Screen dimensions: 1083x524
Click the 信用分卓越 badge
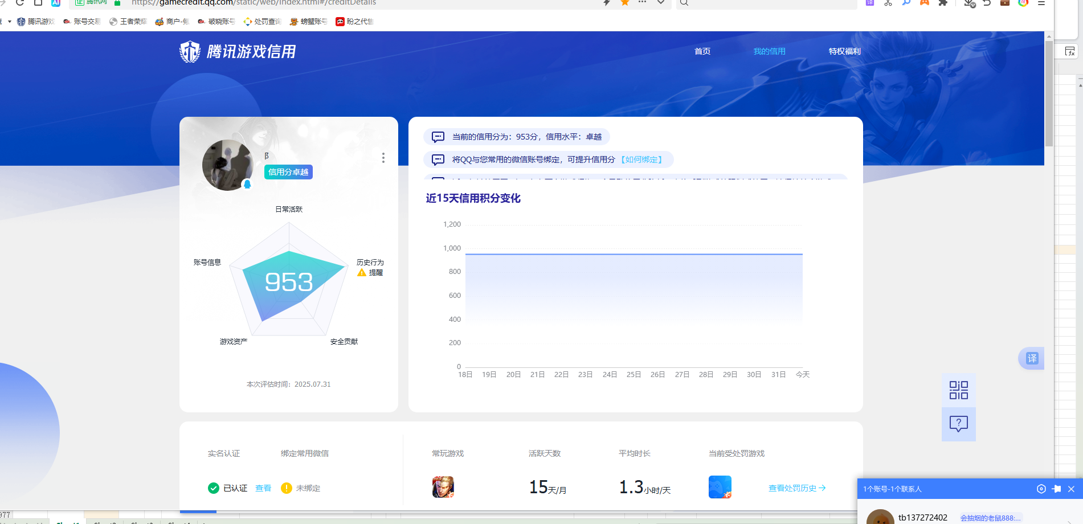click(x=288, y=172)
